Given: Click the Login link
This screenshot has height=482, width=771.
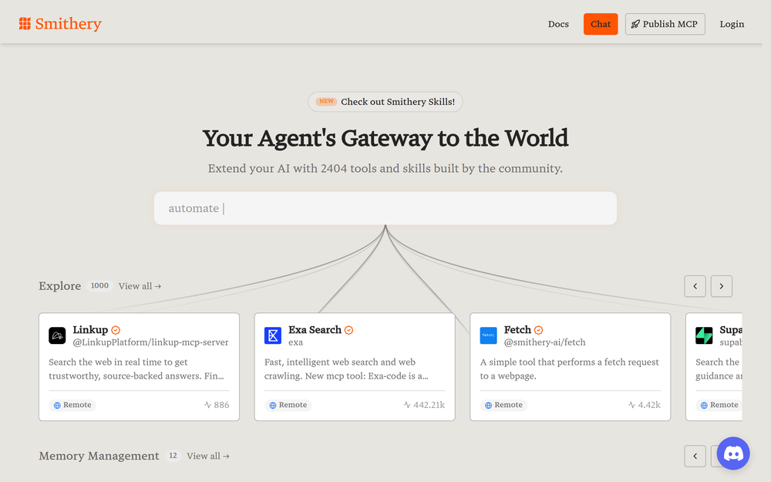Looking at the screenshot, I should [x=732, y=24].
